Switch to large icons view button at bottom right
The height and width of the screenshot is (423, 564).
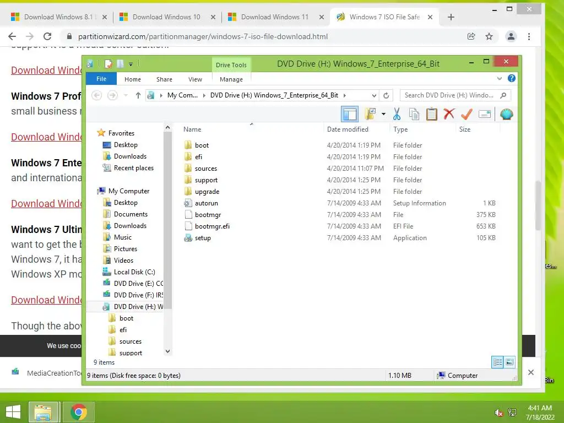(509, 362)
